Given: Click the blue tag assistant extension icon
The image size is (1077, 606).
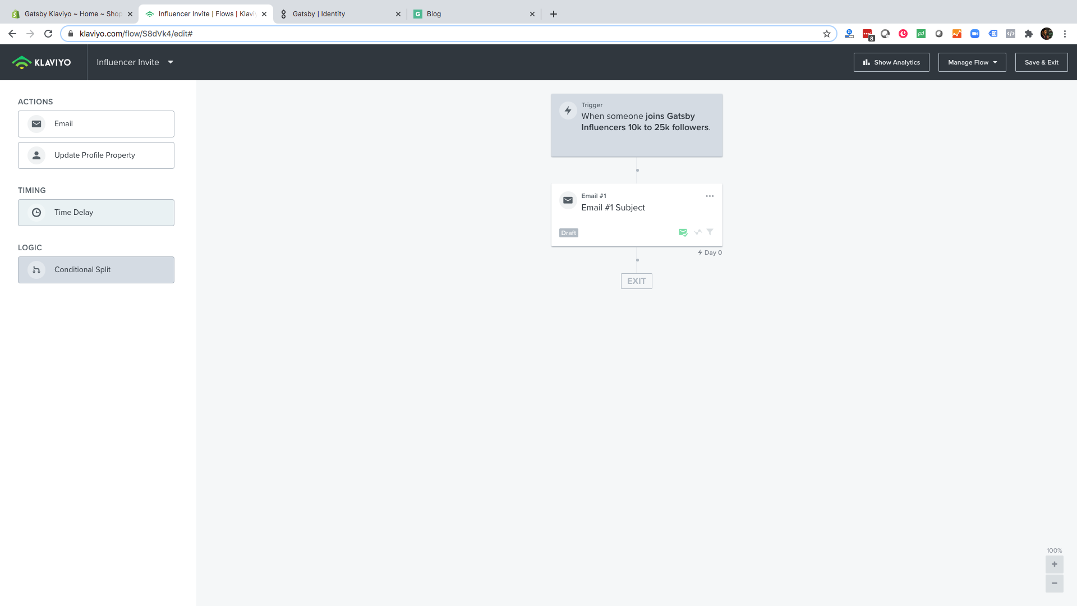Looking at the screenshot, I should tap(993, 34).
